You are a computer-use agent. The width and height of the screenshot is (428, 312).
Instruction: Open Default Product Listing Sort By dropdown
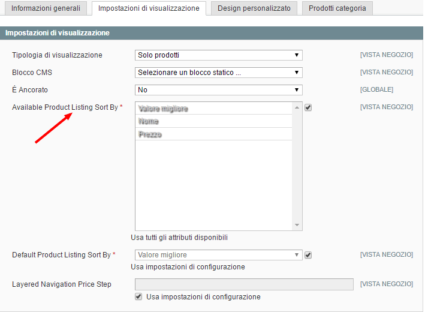point(218,255)
